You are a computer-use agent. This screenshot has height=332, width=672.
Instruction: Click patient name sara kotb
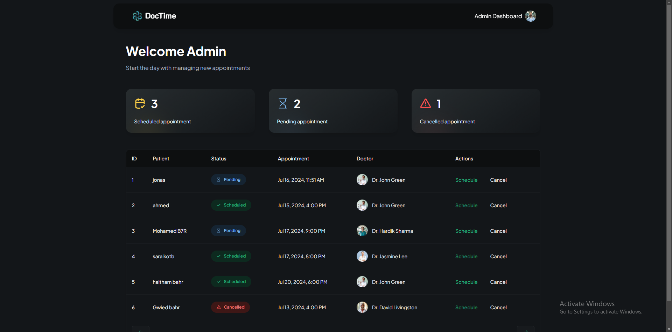(x=163, y=257)
